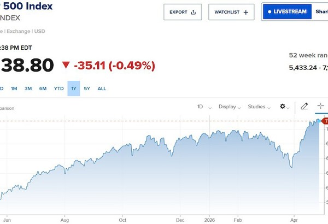The image size is (328, 224).
Task: Add the index to Watchlist
Action: coord(231,12)
